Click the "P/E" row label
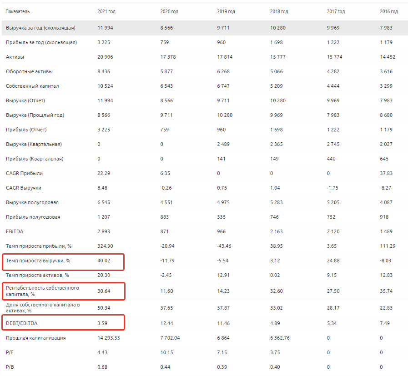The image size is (408, 376). (x=9, y=352)
